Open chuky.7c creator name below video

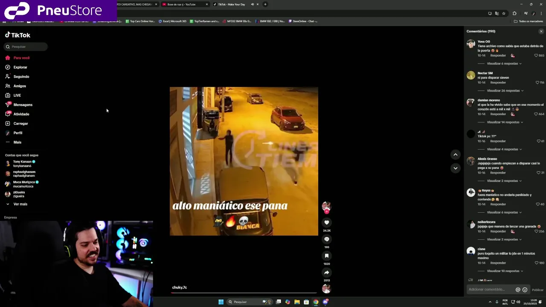tap(180, 287)
